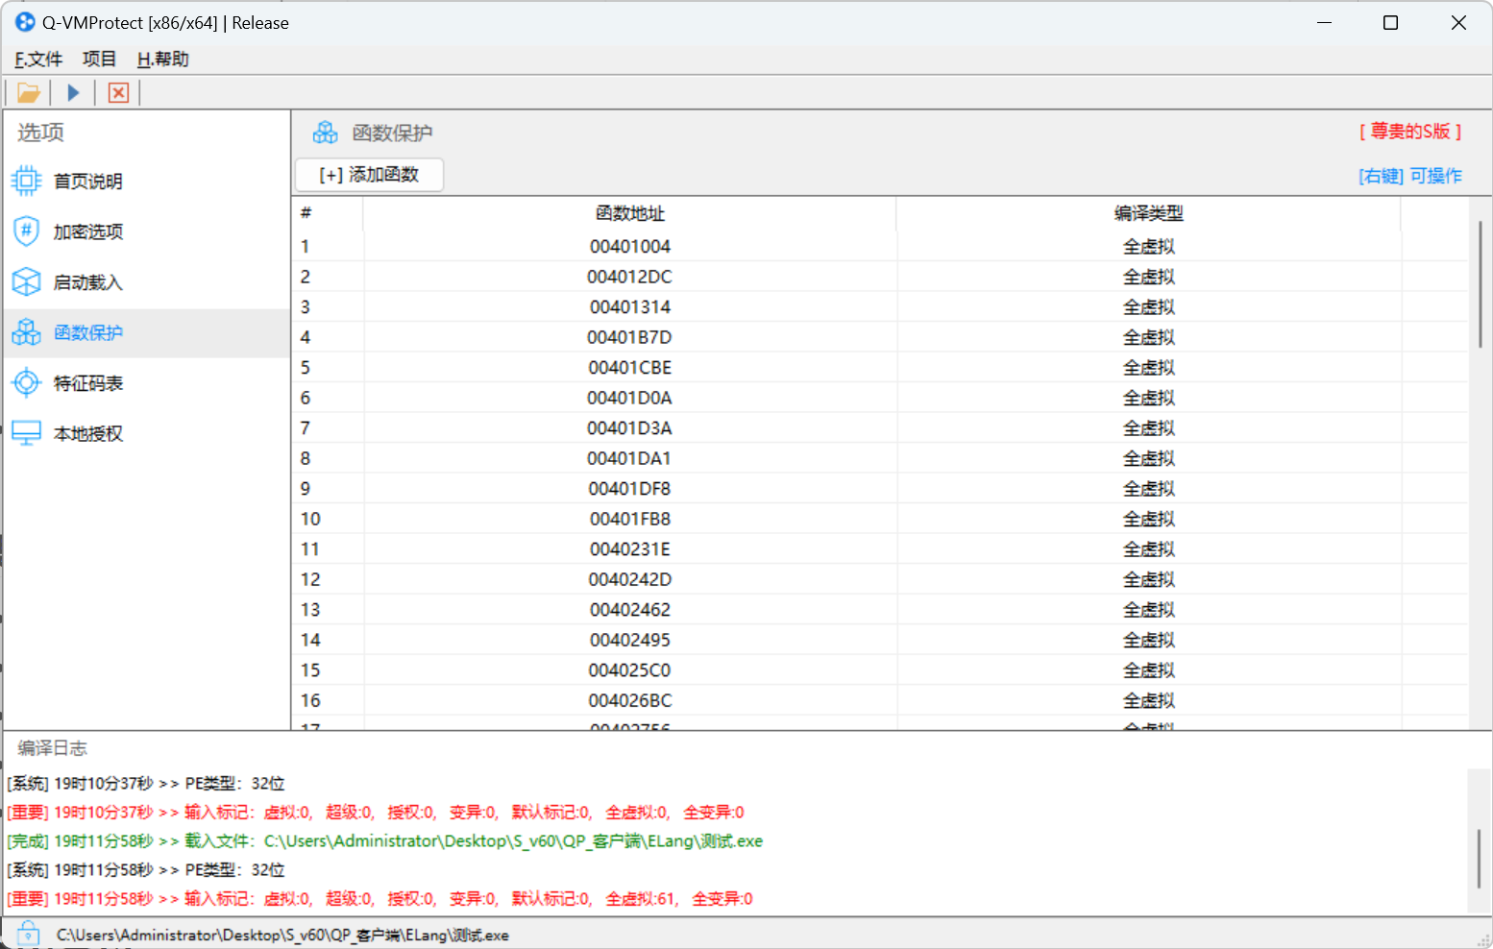
Task: Open the 项目 menu
Action: 99,60
